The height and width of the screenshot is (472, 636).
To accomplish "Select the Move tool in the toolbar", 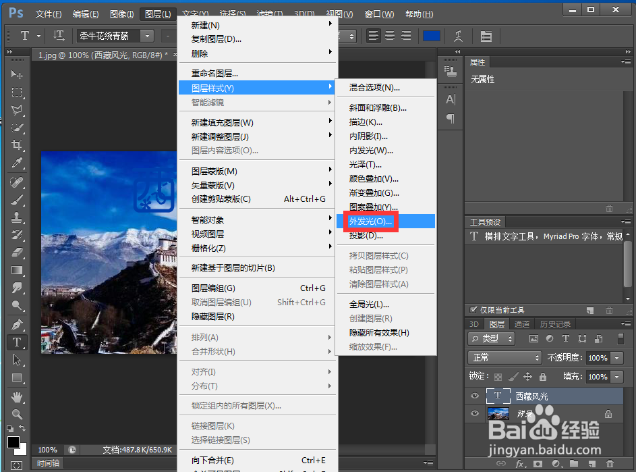I will [17, 74].
